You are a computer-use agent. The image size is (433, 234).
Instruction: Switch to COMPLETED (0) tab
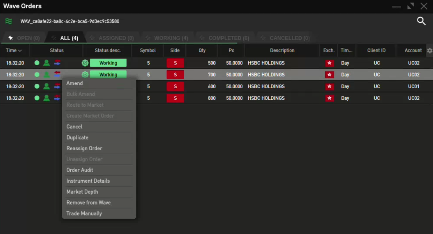coord(228,38)
